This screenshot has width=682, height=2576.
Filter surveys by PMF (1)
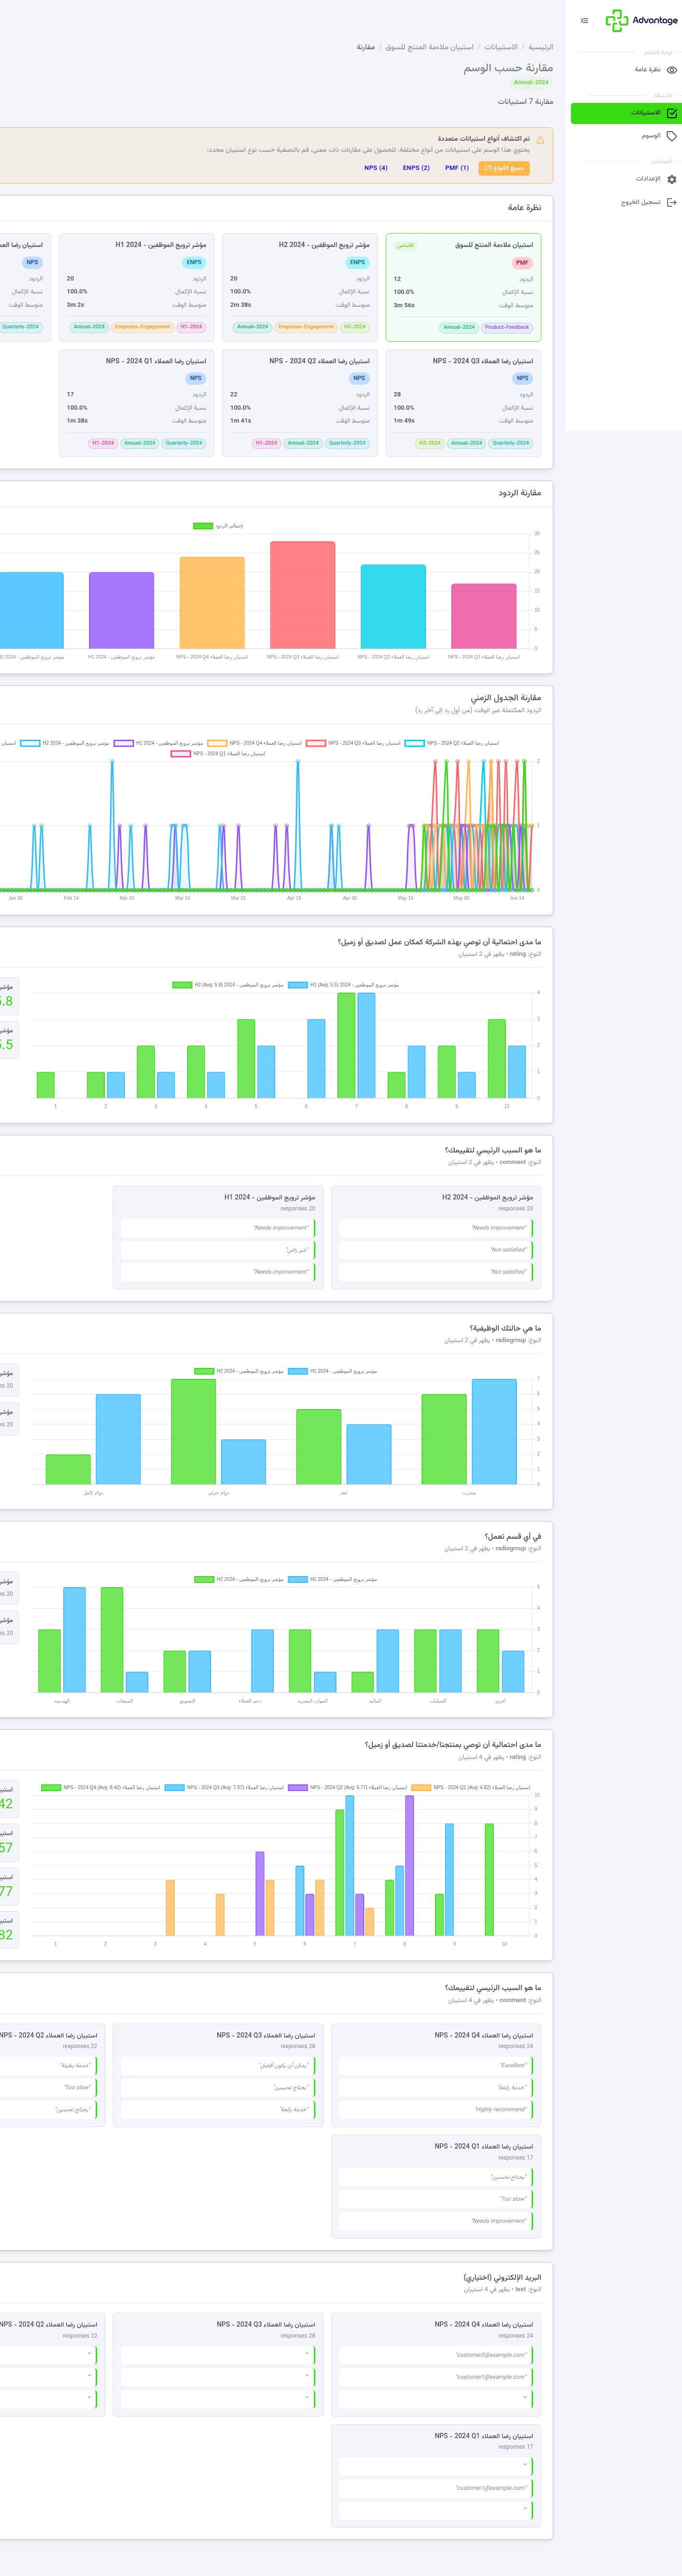[457, 168]
